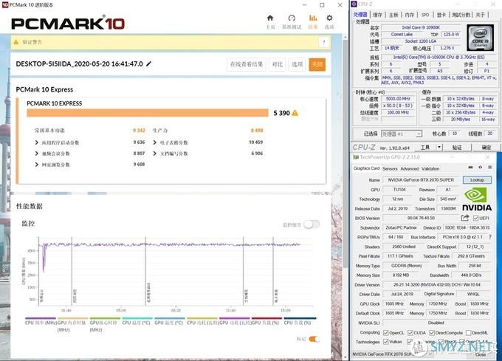Select the Graphics Card tab in GPU-Z
The width and height of the screenshot is (502, 361).
tap(366, 168)
